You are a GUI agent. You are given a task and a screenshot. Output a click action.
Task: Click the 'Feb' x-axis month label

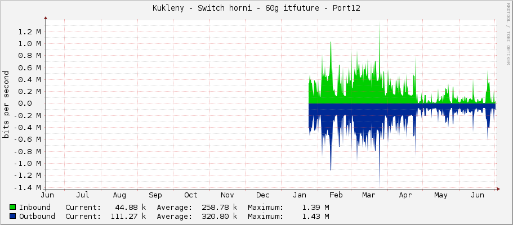336,195
